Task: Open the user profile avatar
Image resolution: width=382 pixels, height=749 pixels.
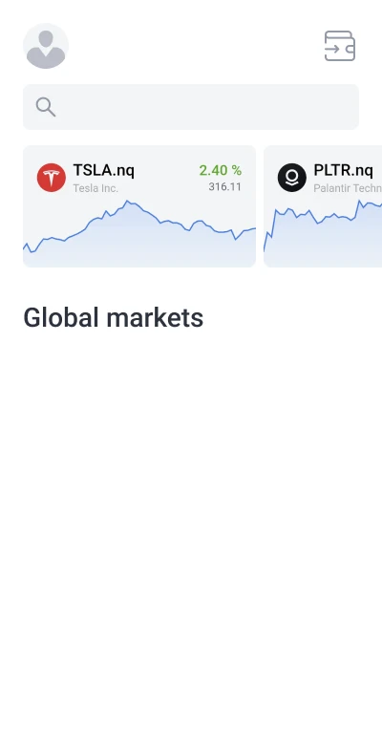Action: point(46,46)
